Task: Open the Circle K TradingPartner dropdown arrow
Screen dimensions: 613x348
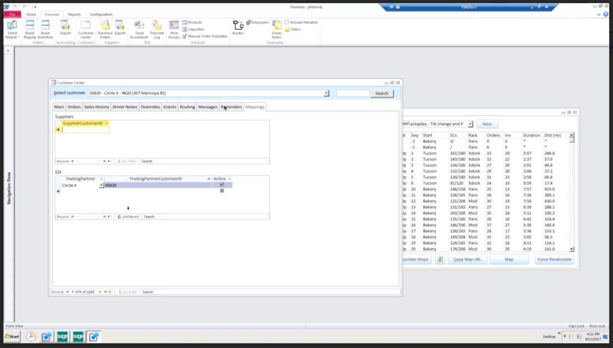Action: [x=101, y=185]
